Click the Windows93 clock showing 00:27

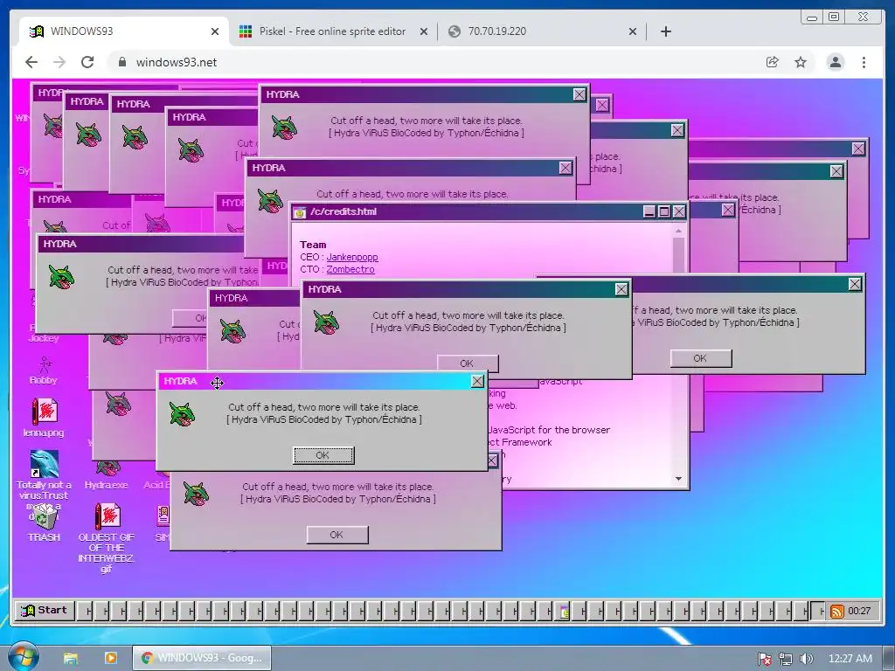pos(859,611)
